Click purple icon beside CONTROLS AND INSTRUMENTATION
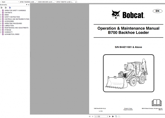Screen dimensions: 165x118 click(x=3, y=19)
